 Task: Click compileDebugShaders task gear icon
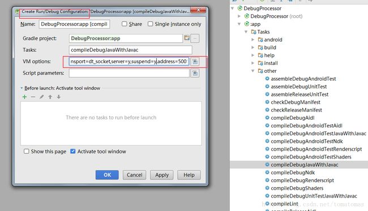tap(267, 188)
